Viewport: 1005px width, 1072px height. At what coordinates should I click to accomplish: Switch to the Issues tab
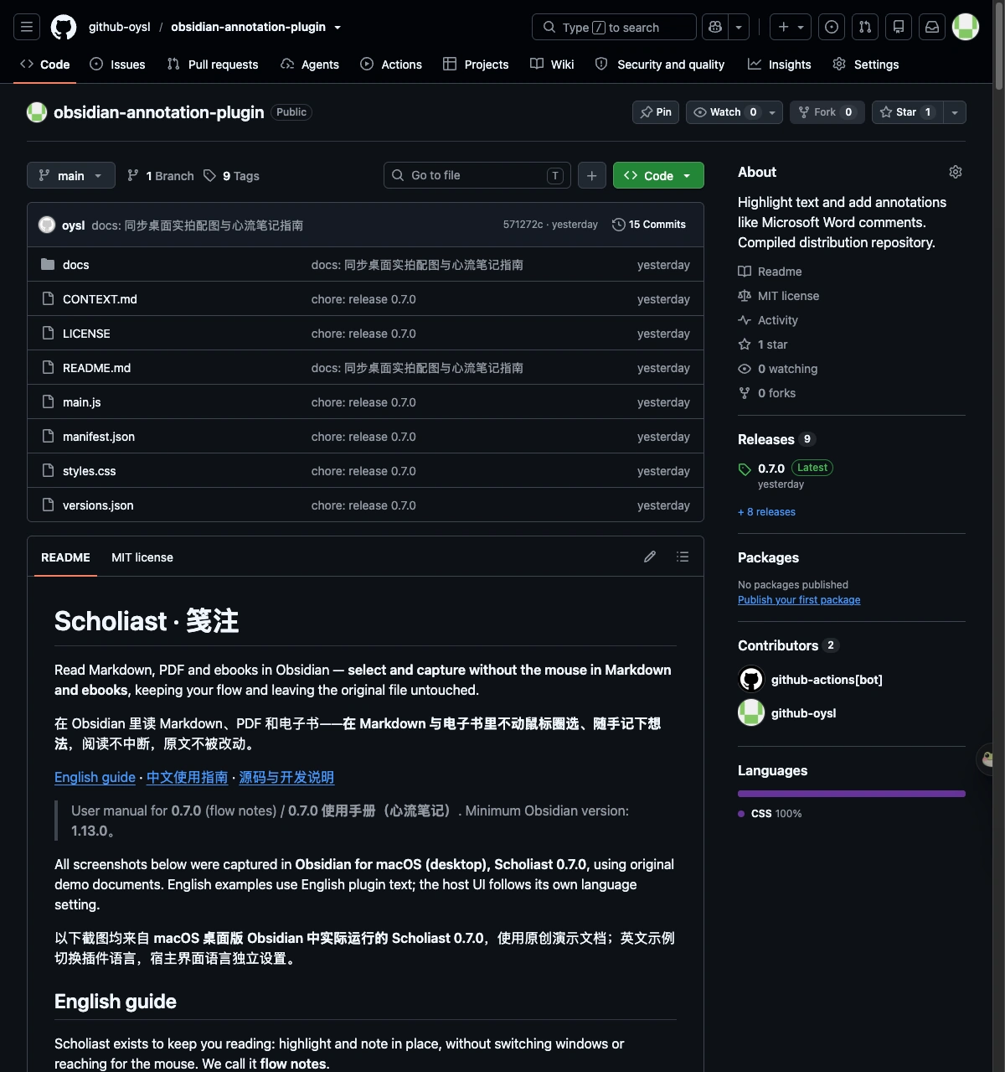[x=117, y=65]
